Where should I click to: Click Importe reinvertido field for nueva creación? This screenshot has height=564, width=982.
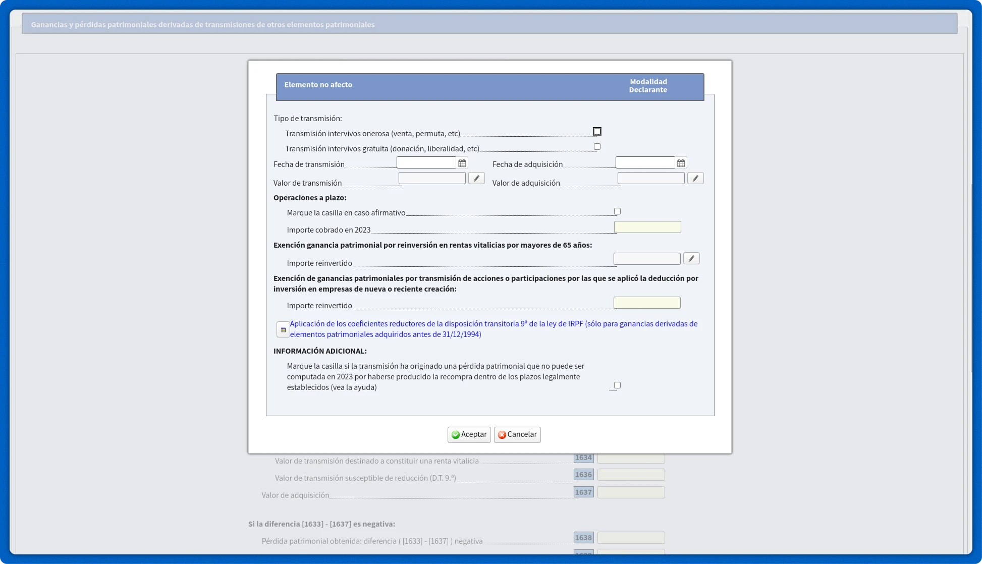click(647, 303)
